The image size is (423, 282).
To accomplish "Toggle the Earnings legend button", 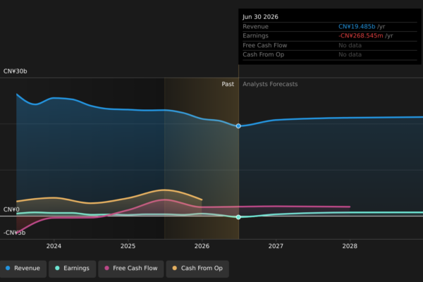I will [x=73, y=269].
